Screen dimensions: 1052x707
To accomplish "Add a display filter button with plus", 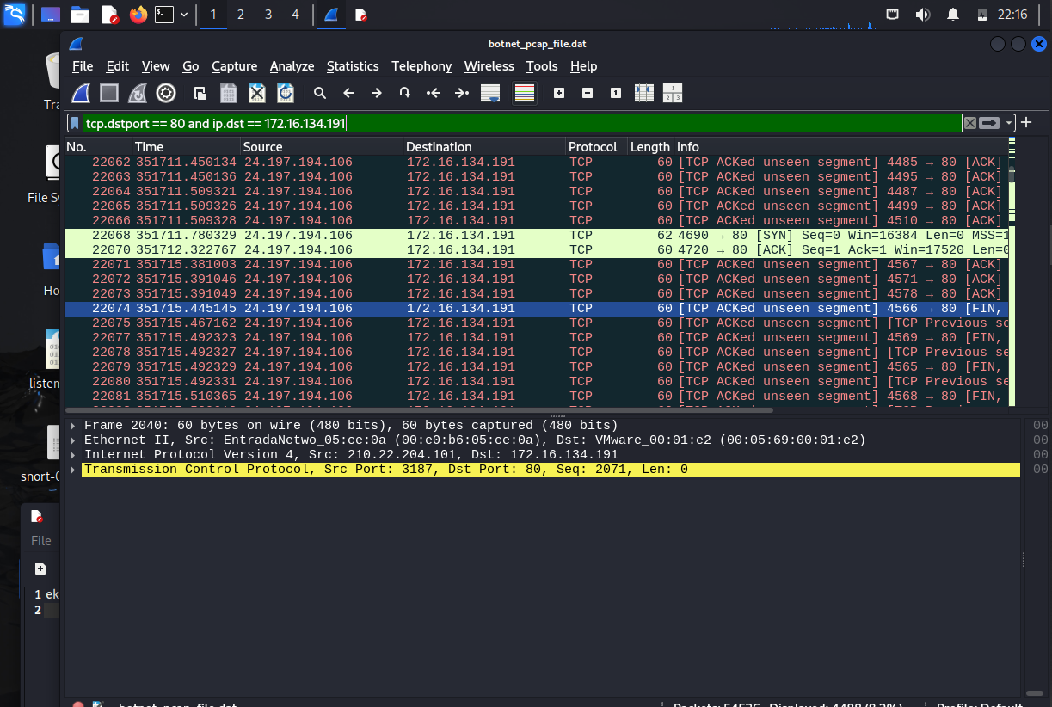I will (1025, 123).
